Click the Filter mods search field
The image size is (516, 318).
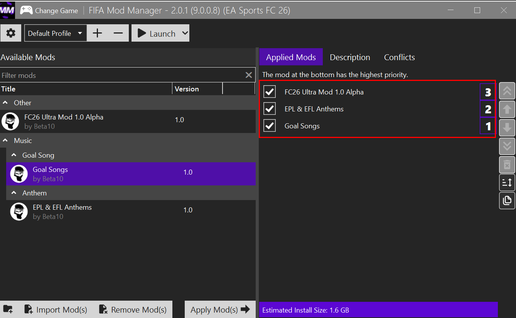click(122, 75)
